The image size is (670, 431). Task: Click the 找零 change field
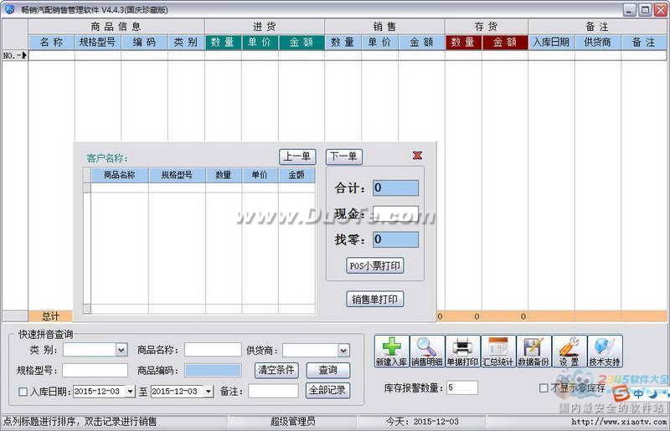point(395,239)
